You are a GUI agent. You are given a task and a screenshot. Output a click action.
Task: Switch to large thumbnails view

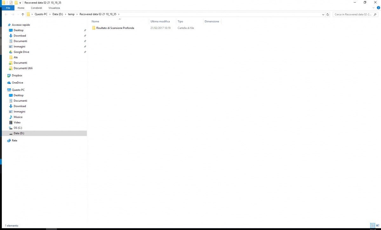[378, 225]
